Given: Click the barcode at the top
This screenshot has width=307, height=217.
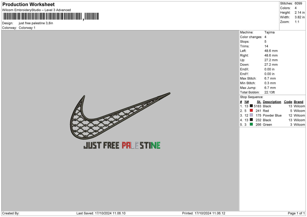Looking at the screenshot, I should (51, 17).
